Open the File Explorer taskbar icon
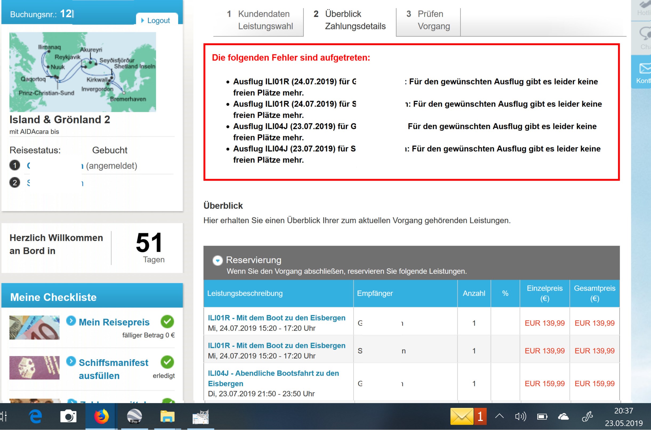The image size is (651, 430). pyautogui.click(x=167, y=417)
